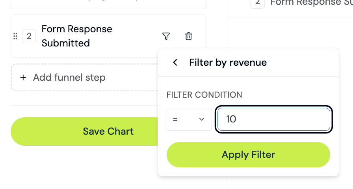Select the partially visible funnel step card above step 2

pos(108,4)
